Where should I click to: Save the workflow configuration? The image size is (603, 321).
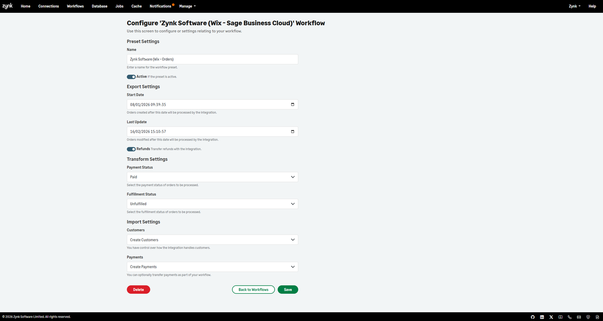coord(288,289)
